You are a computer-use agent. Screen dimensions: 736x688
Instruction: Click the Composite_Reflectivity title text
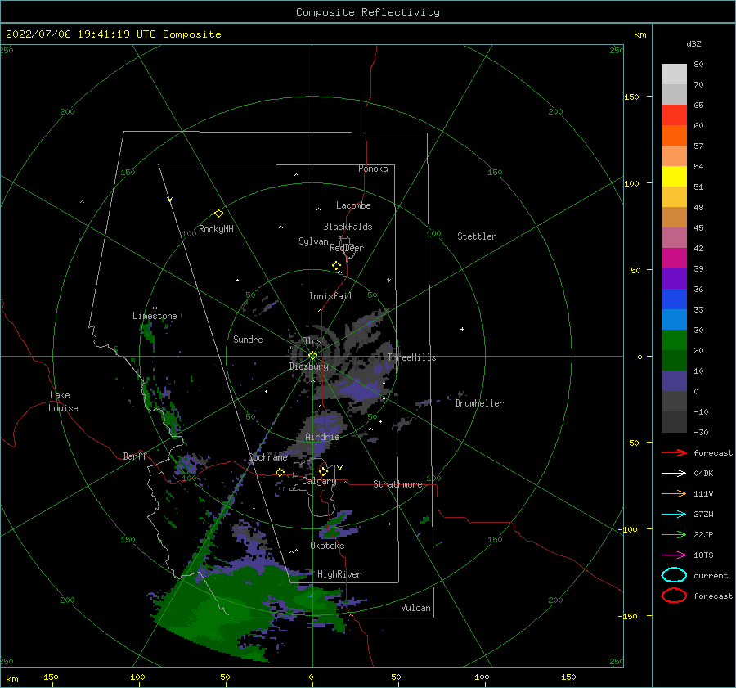(368, 12)
